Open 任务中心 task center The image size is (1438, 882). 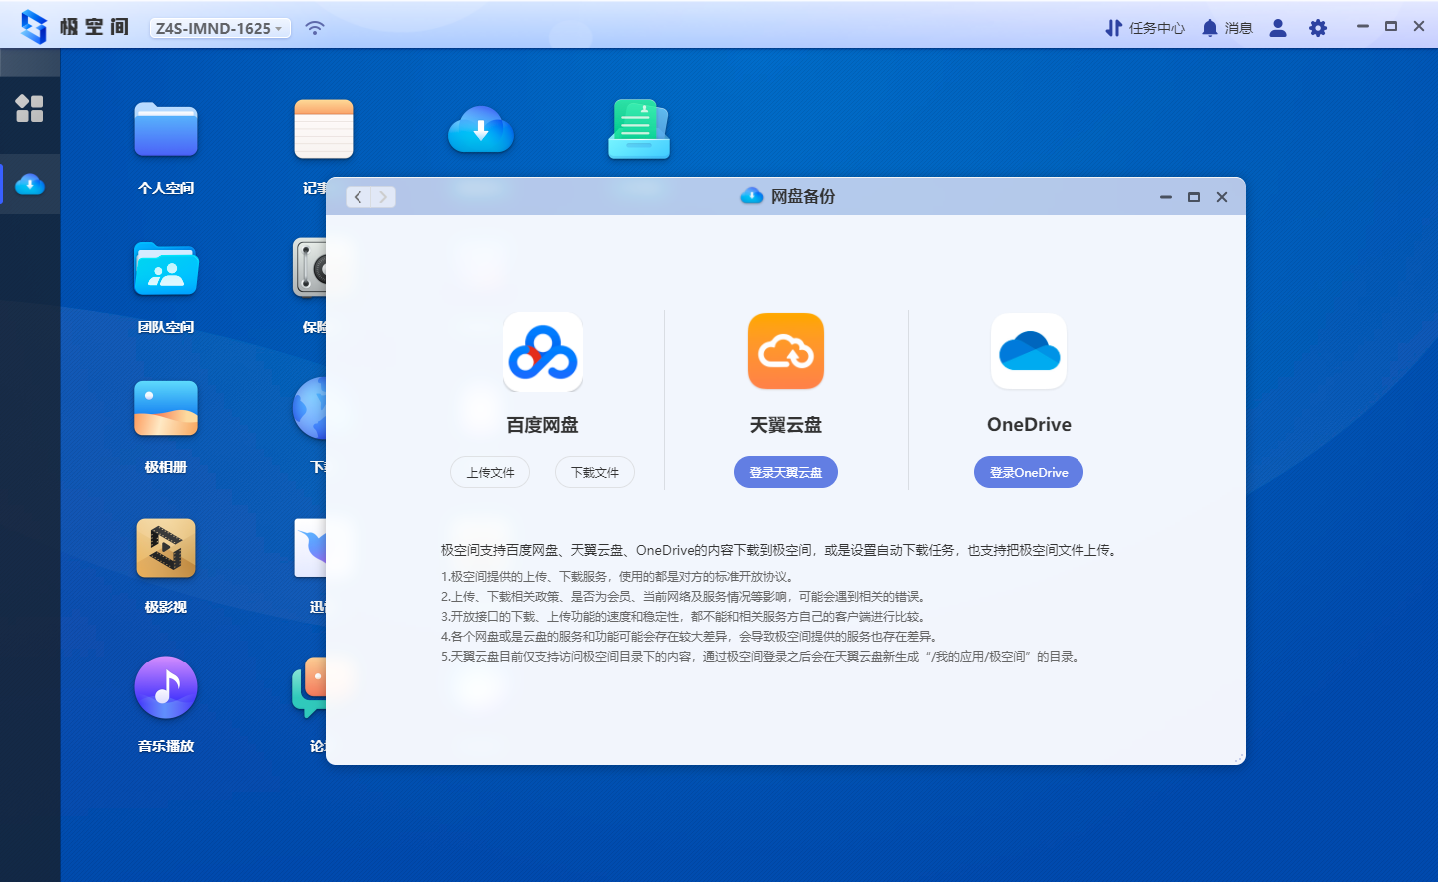tap(1145, 28)
